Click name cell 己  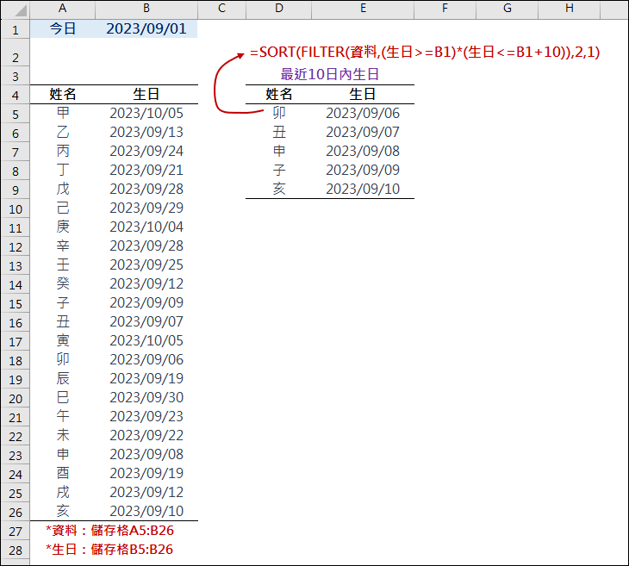pos(63,208)
